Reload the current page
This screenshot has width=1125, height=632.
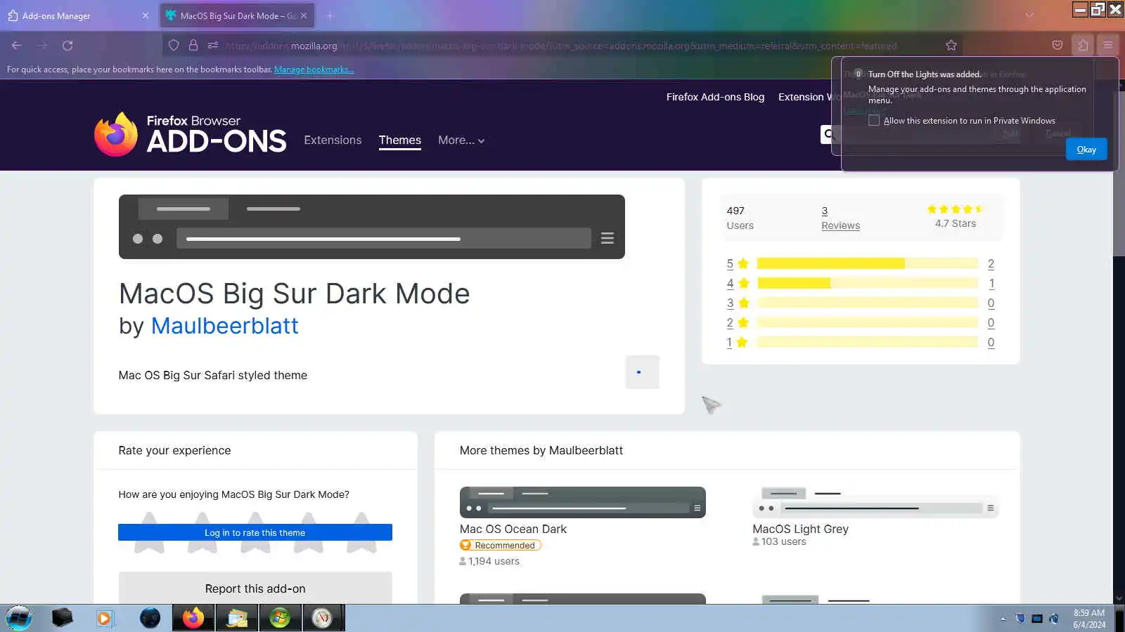click(x=67, y=45)
